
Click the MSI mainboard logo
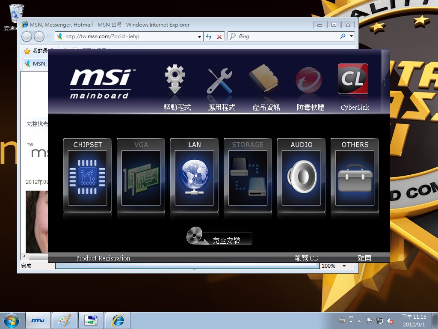pos(102,84)
